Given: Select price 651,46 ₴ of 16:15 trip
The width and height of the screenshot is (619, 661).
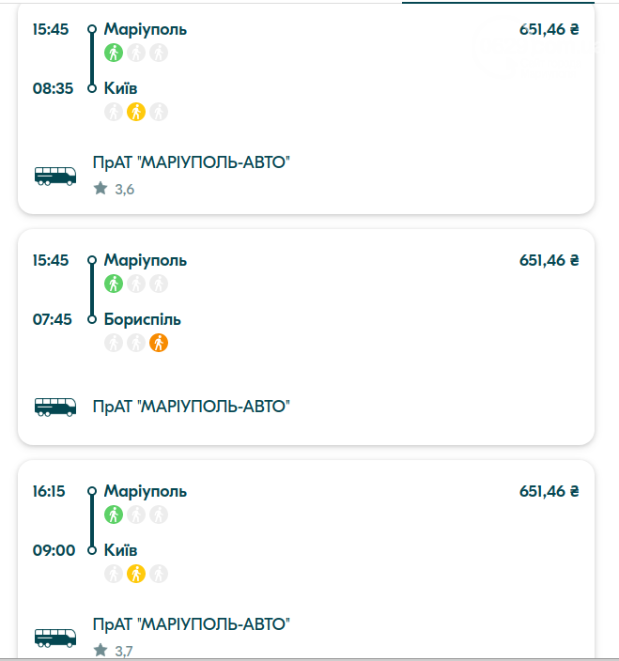Looking at the screenshot, I should point(549,492).
